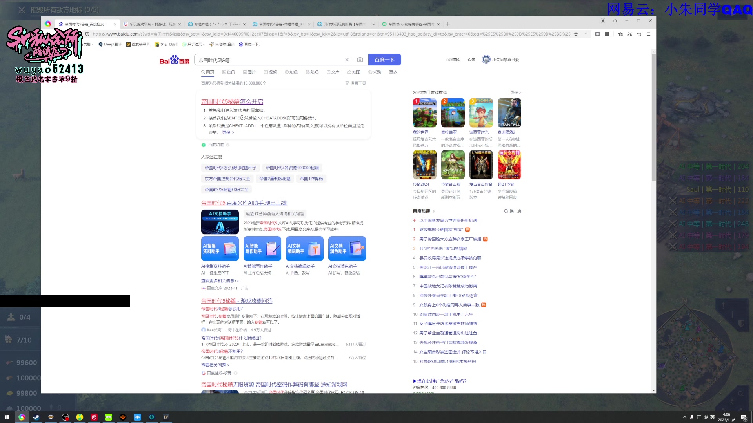Expand 查看相关问题
The width and height of the screenshot is (753, 423).
(x=215, y=365)
